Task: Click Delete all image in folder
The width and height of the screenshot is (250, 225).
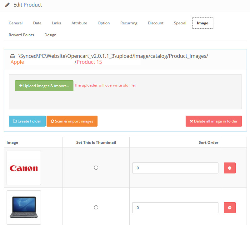Action: (213, 121)
